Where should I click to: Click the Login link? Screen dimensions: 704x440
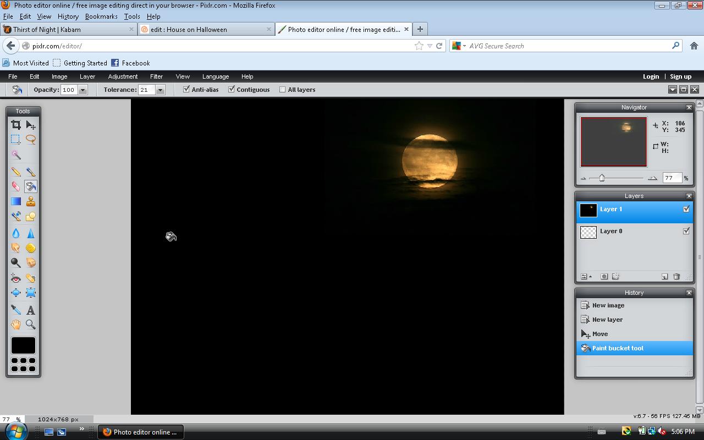coord(651,76)
